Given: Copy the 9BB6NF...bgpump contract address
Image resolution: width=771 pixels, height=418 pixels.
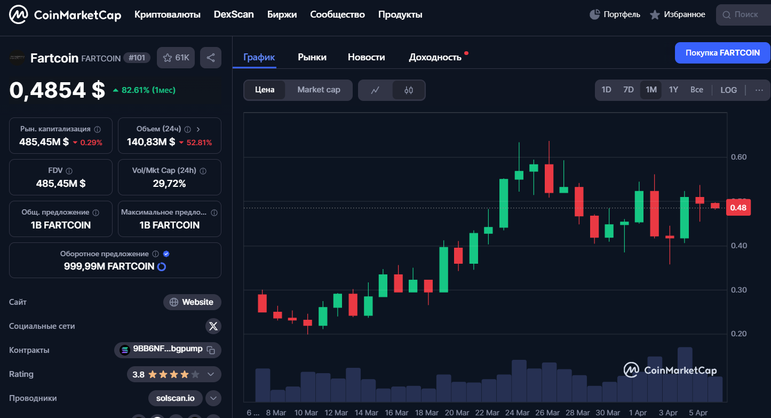Looking at the screenshot, I should pyautogui.click(x=211, y=350).
